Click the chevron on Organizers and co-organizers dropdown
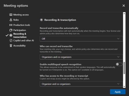 (118, 57)
